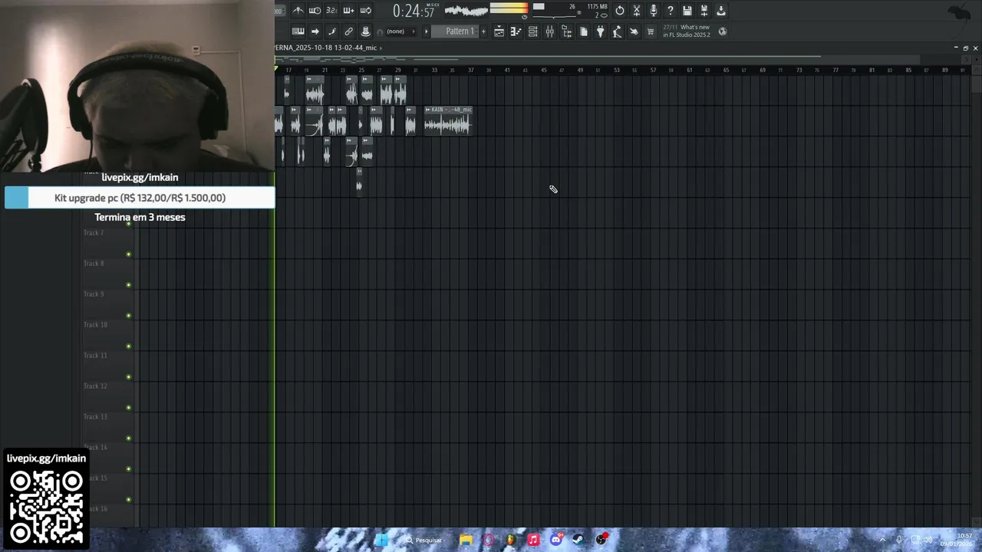The height and width of the screenshot is (552, 982).
Task: Click the arrow left of Pattern 1
Action: [427, 31]
